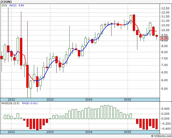
Task: Select the 8.00 price axis label
Action: click(165, 52)
